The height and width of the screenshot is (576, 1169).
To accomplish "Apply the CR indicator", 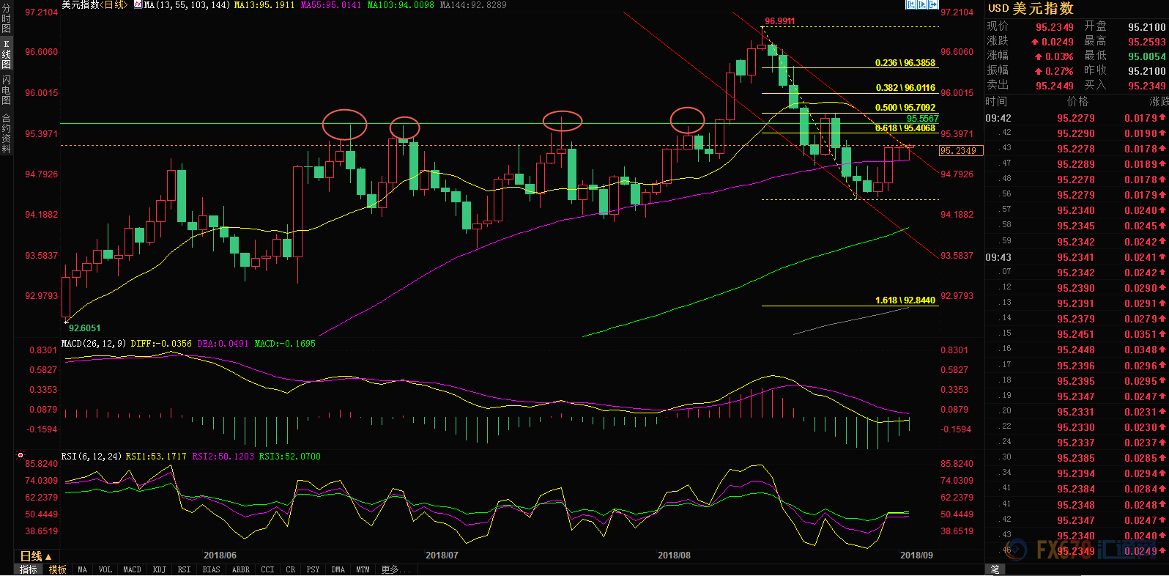I will (290, 569).
